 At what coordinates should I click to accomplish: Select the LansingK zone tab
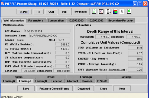[x=41, y=81]
